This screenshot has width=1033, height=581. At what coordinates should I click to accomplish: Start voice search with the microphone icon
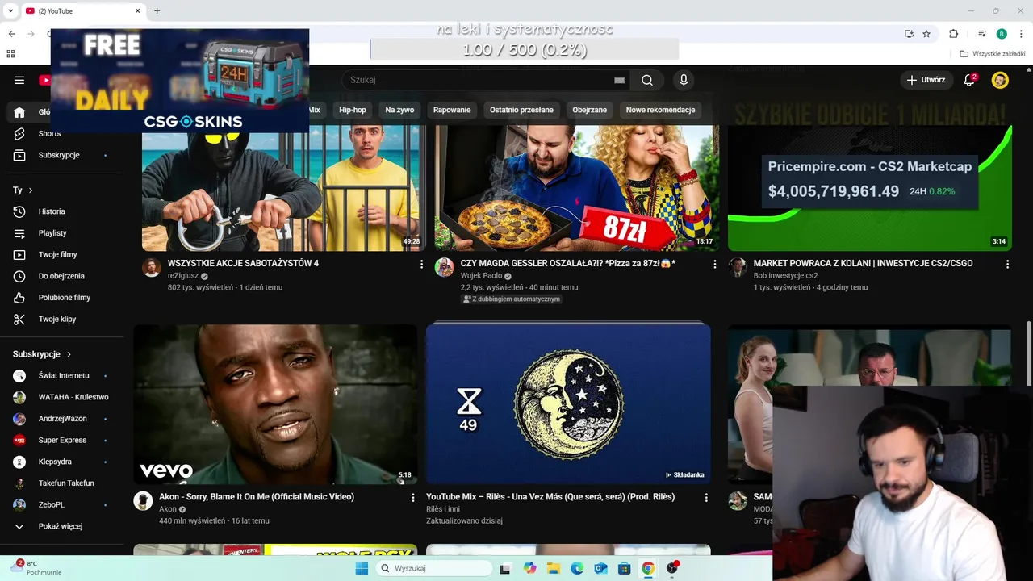point(684,80)
